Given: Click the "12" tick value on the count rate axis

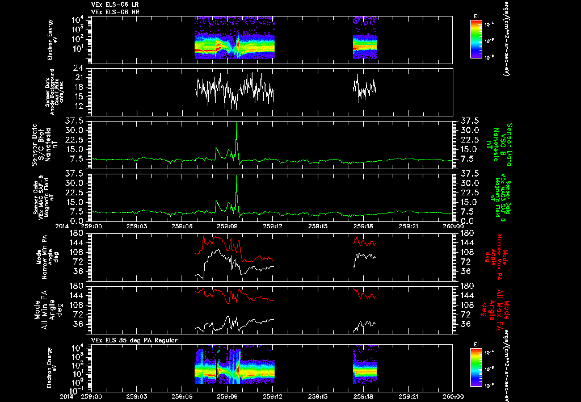Looking at the screenshot, I should pos(78,106).
